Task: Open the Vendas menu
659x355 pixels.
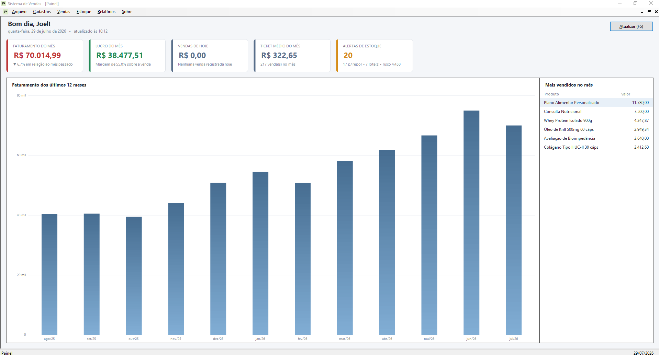Action: point(64,12)
